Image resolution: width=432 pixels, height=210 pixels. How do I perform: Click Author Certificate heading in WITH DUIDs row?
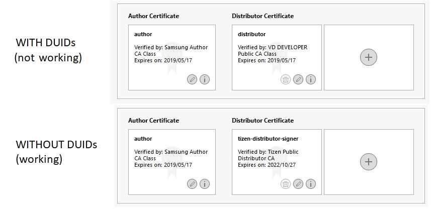pos(153,16)
